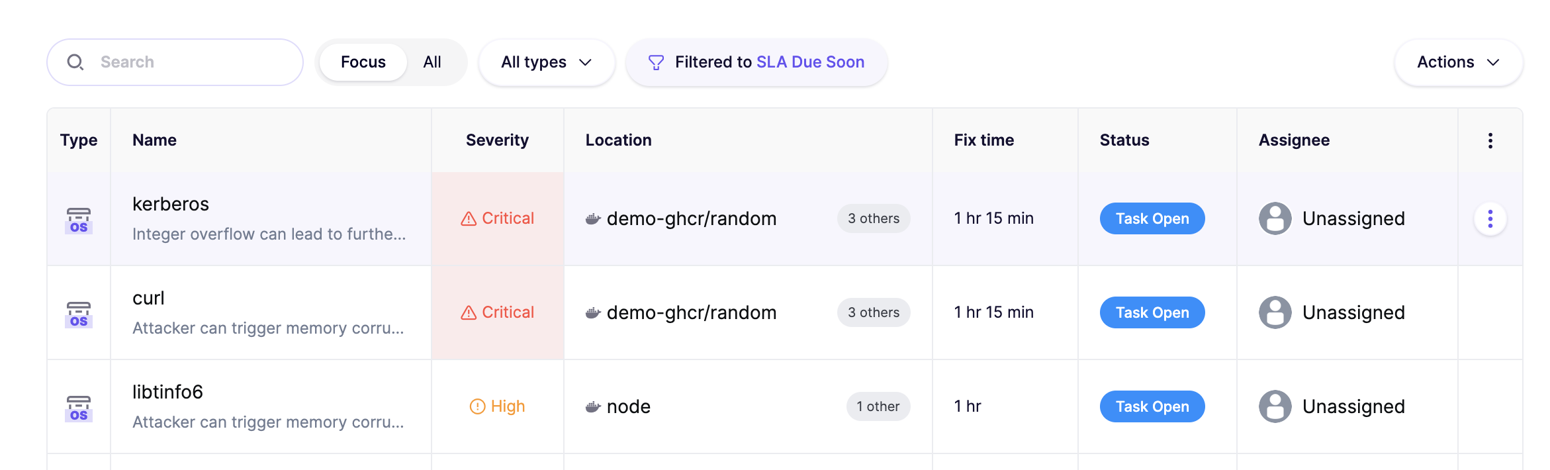Open the kerberos row three-dot menu

(1490, 219)
